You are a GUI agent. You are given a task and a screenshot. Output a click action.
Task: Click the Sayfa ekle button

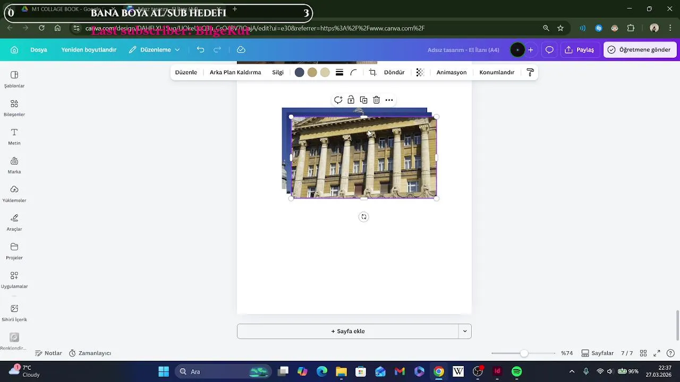(x=348, y=331)
